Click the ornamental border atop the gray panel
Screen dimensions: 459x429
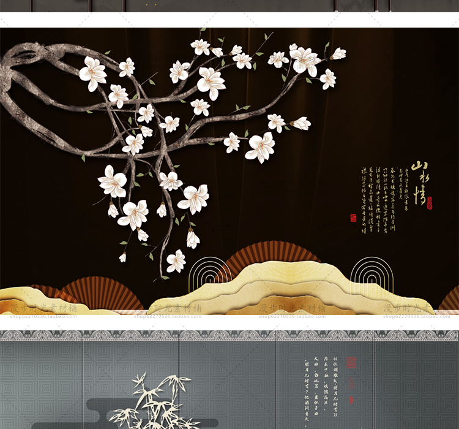(x=229, y=335)
